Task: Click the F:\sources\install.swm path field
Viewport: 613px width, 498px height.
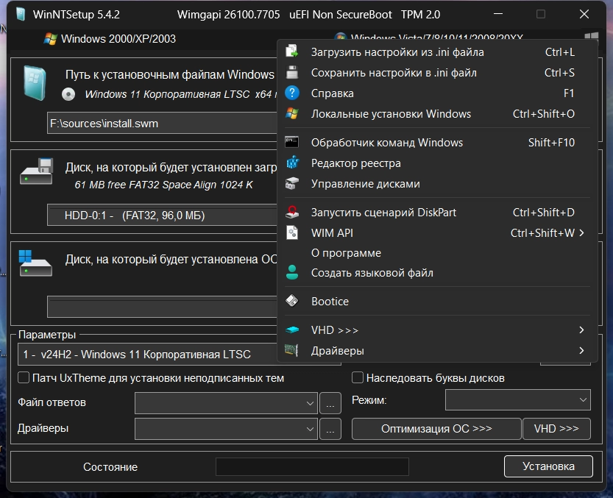Action: tap(162, 123)
